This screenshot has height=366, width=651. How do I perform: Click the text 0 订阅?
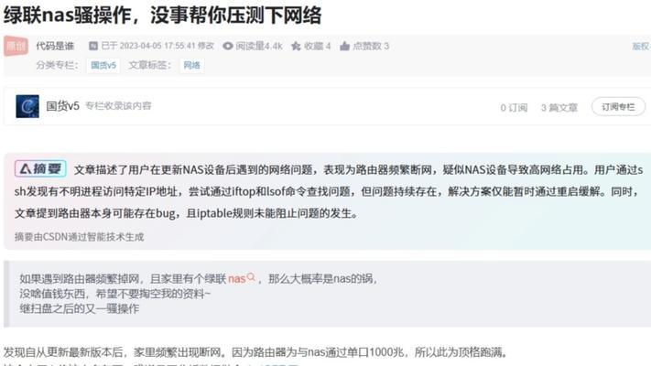click(514, 108)
